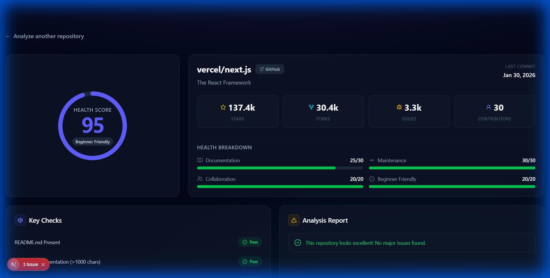Viewport: 550px width, 278px height.
Task: Click the repository looks excellent message
Action: 366,243
